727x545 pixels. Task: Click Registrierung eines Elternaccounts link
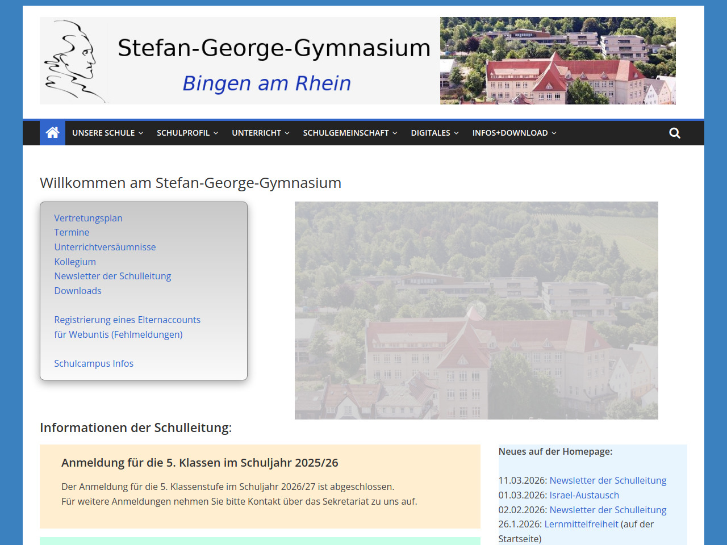tap(127, 320)
